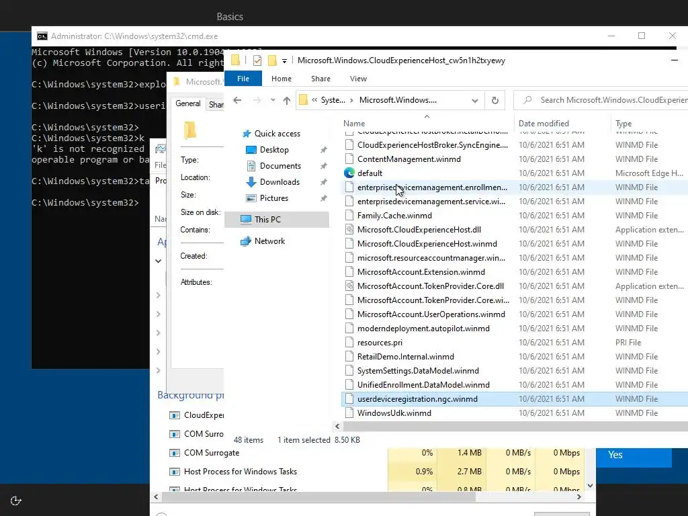This screenshot has width=688, height=516.
Task: Click the New folder quick access icon
Action: click(273, 60)
